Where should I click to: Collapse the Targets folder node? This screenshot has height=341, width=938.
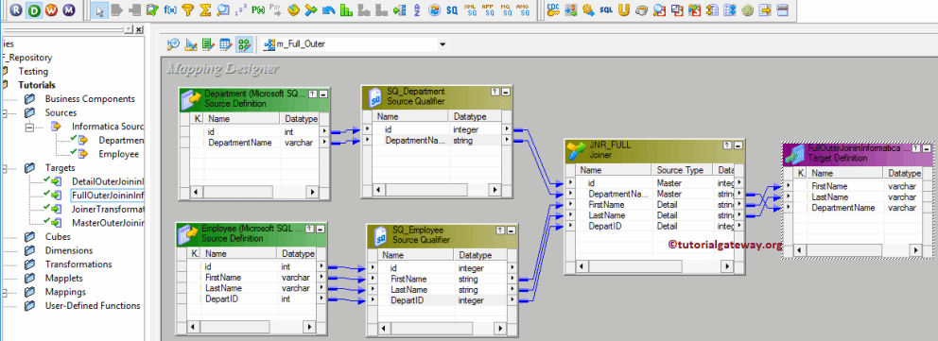pos(4,168)
